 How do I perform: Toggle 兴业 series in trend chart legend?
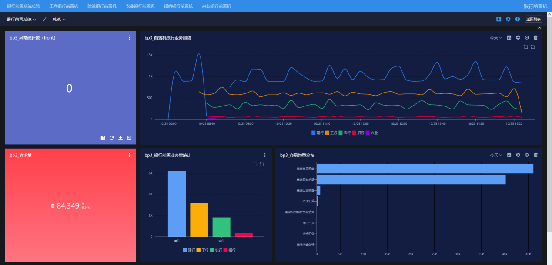coord(371,133)
